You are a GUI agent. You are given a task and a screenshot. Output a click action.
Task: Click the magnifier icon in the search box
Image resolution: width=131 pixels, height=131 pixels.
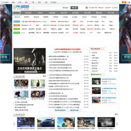coord(34,8)
